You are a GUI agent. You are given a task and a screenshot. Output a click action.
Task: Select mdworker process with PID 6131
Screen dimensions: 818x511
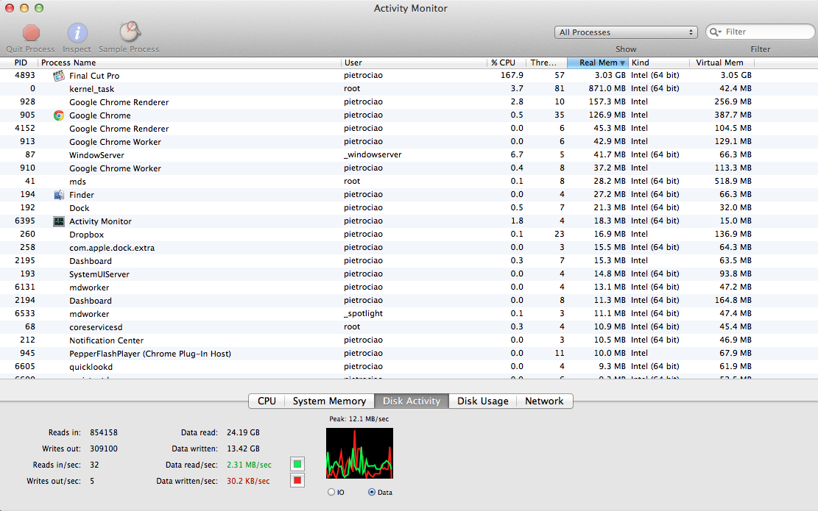pos(409,287)
